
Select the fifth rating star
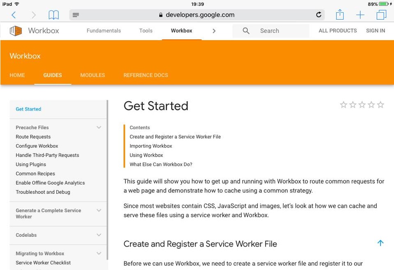380,105
